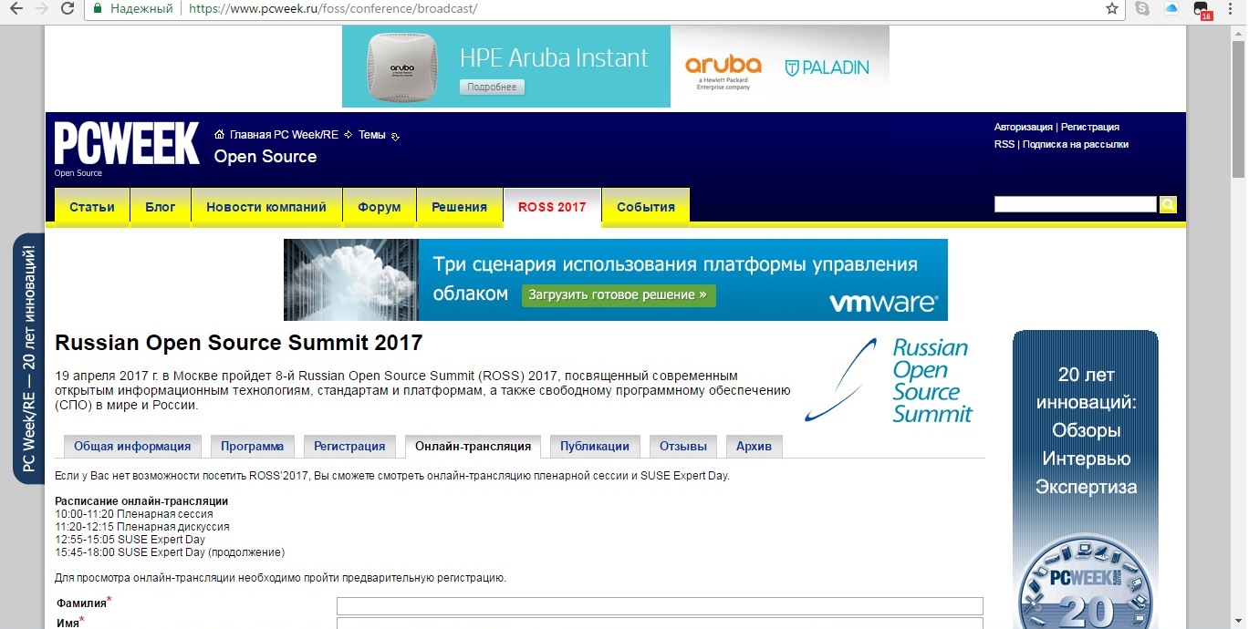Click the yellow search magnifier button
The width and height of the screenshot is (1249, 629).
(x=1168, y=204)
